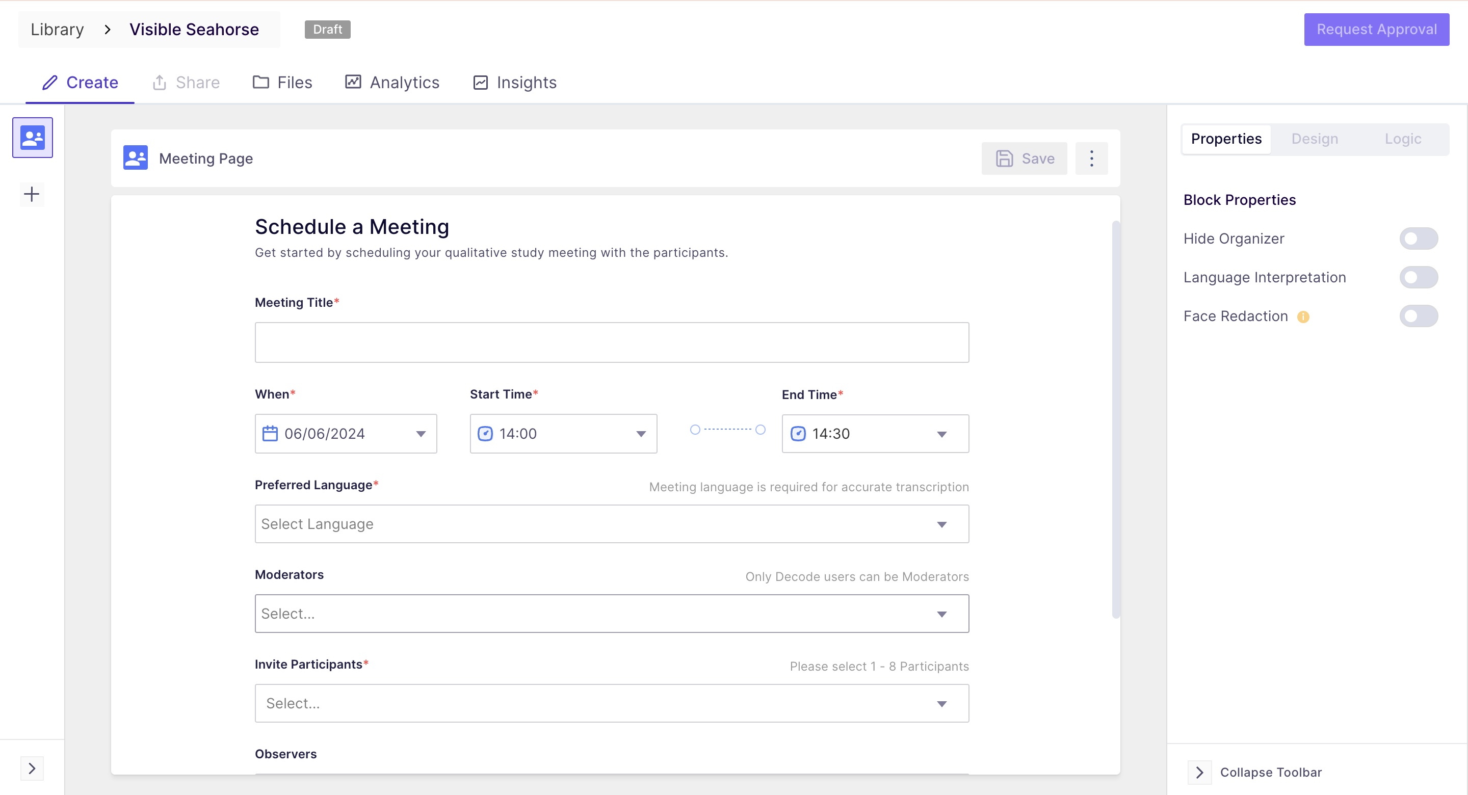
Task: Click Collapse Toolbar label
Action: pyautogui.click(x=1270, y=772)
